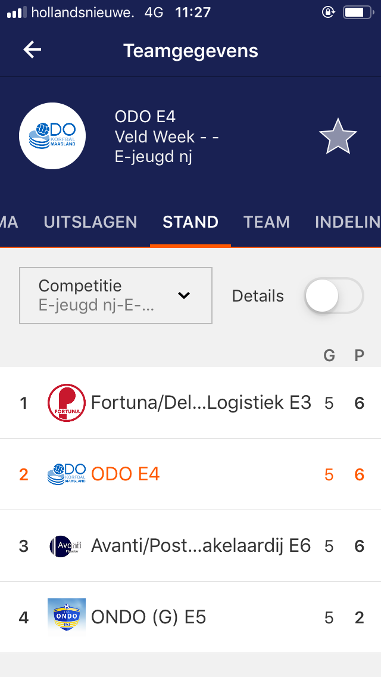This screenshot has height=677, width=381.
Task: Tap the ODO logo in row two
Action: [66, 474]
